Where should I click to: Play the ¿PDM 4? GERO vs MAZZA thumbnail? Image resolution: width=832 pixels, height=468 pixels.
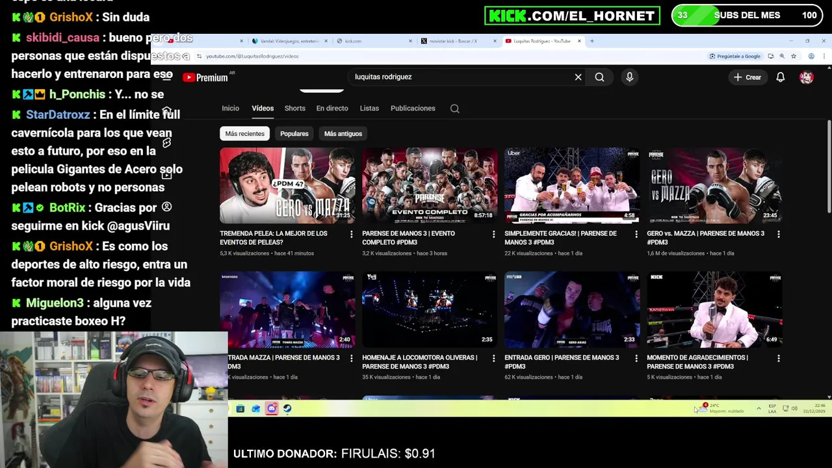287,185
